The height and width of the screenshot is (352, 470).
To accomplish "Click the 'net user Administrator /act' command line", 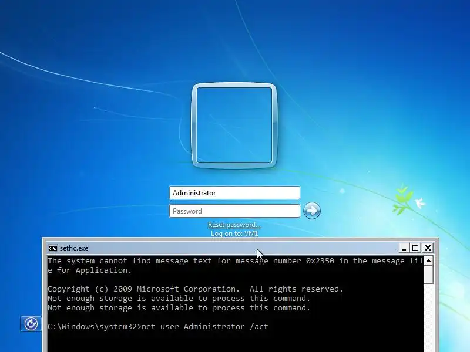I will pos(158,327).
